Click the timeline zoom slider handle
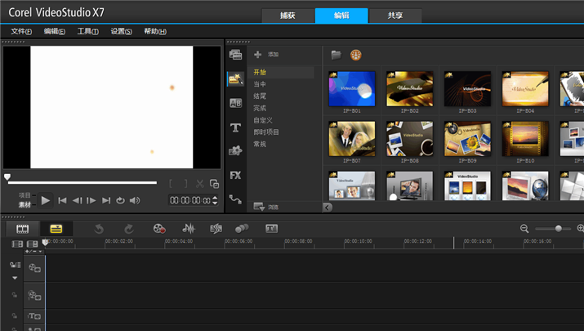584x331 pixels. (x=559, y=229)
